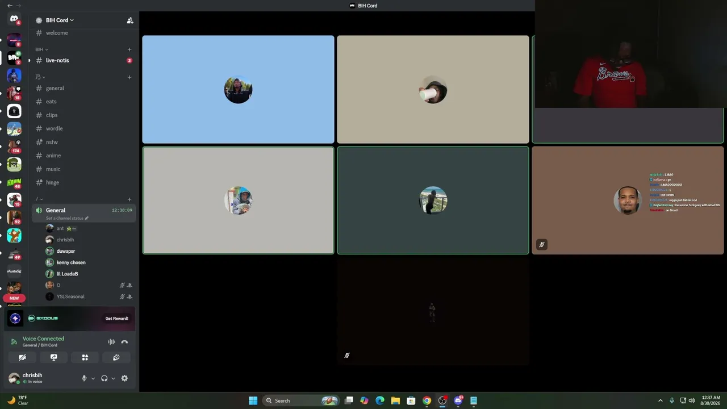The width and height of the screenshot is (727, 409).
Task: Add channel to 73 category
Action: [129, 77]
